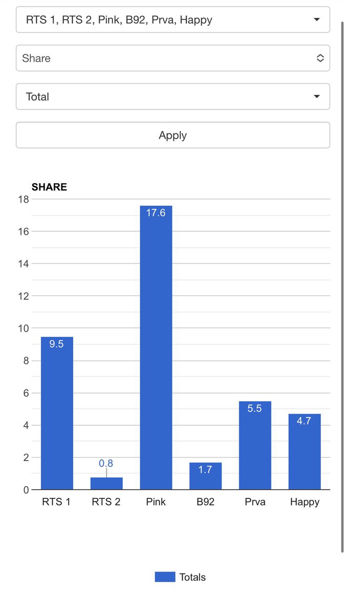The height and width of the screenshot is (615, 346).
Task: Select the Pink bar showing 17.6
Action: [x=156, y=348]
